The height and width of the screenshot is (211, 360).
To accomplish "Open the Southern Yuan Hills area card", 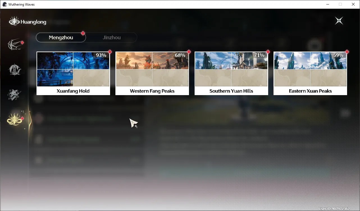I will point(231,74).
